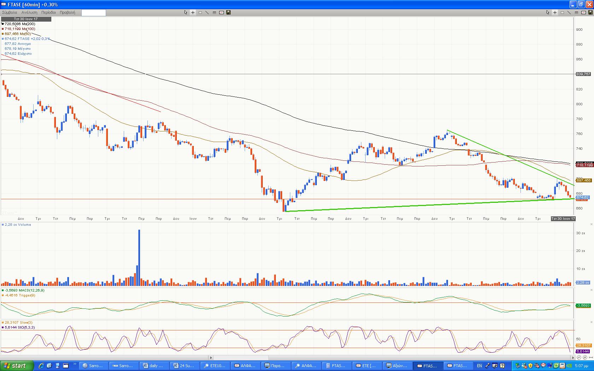Click the symbol input field in toolbar
The height and width of the screenshot is (371, 594).
click(93, 12)
